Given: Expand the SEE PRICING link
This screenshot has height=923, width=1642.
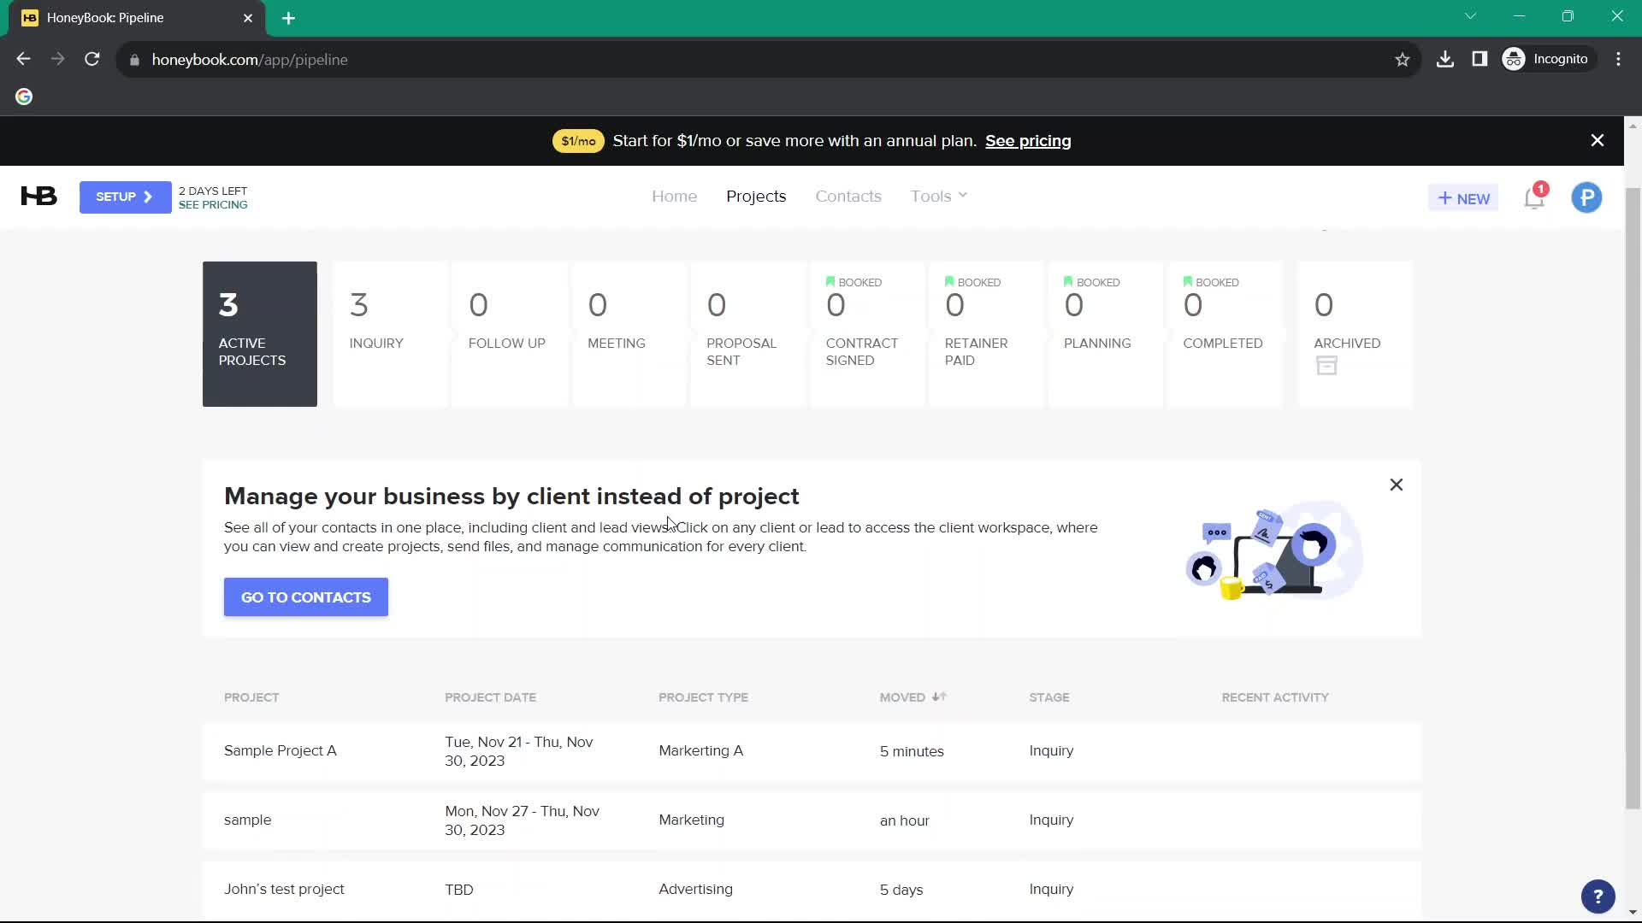Looking at the screenshot, I should point(213,204).
